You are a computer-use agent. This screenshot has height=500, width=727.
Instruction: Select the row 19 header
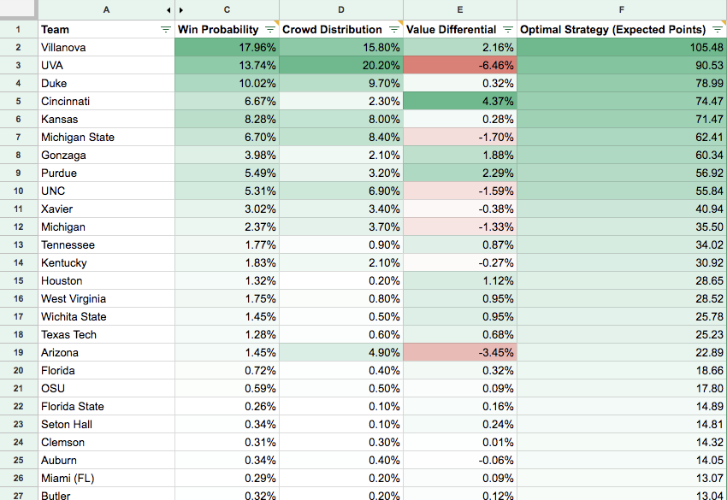point(19,353)
